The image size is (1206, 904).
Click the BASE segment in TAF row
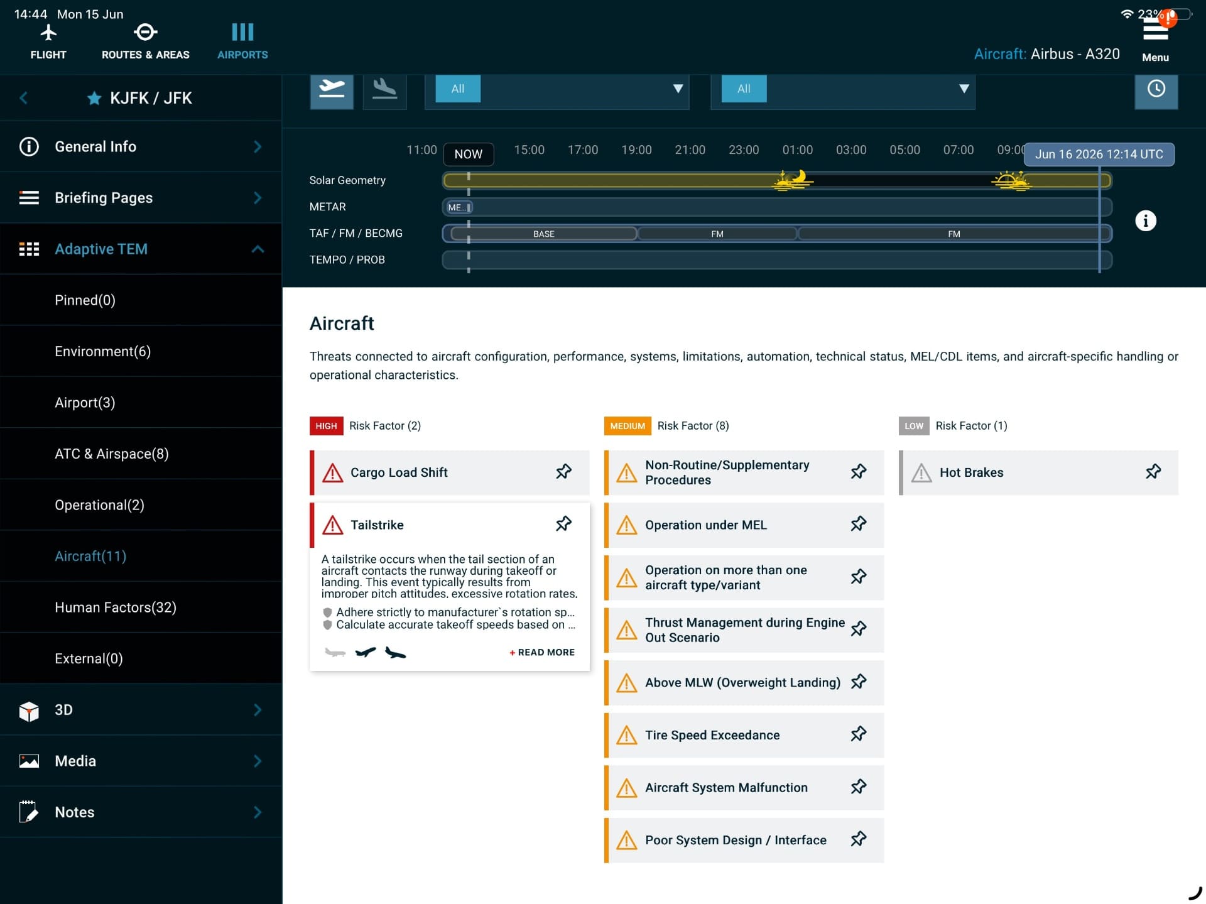[x=544, y=234]
